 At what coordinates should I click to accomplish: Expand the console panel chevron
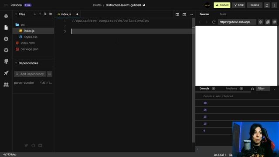coord(274,89)
